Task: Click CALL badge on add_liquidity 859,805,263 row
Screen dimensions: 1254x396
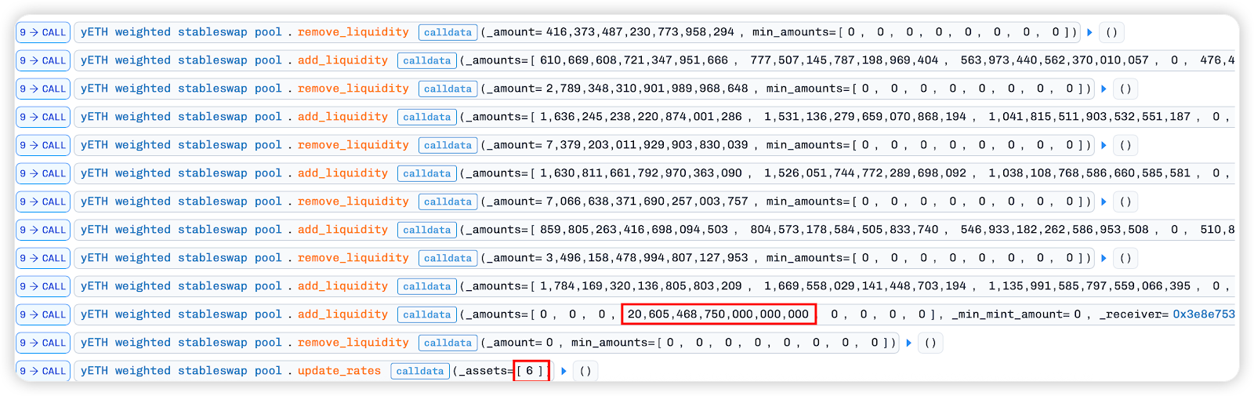Action: 43,231
